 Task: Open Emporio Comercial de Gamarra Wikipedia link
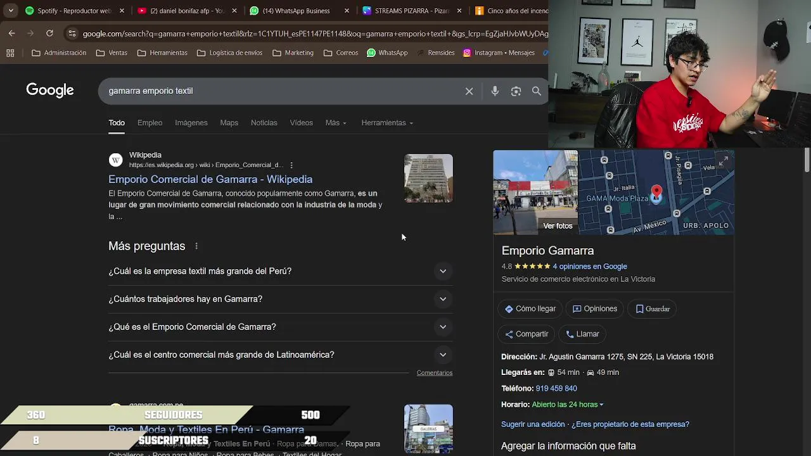(x=210, y=179)
